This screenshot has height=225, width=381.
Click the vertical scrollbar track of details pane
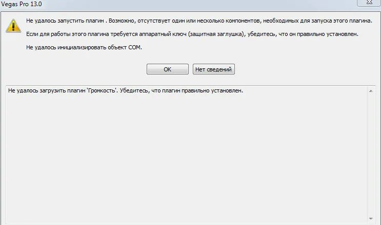click(x=371, y=154)
